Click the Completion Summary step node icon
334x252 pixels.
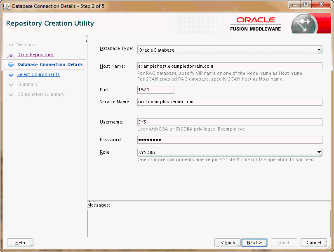coord(11,94)
